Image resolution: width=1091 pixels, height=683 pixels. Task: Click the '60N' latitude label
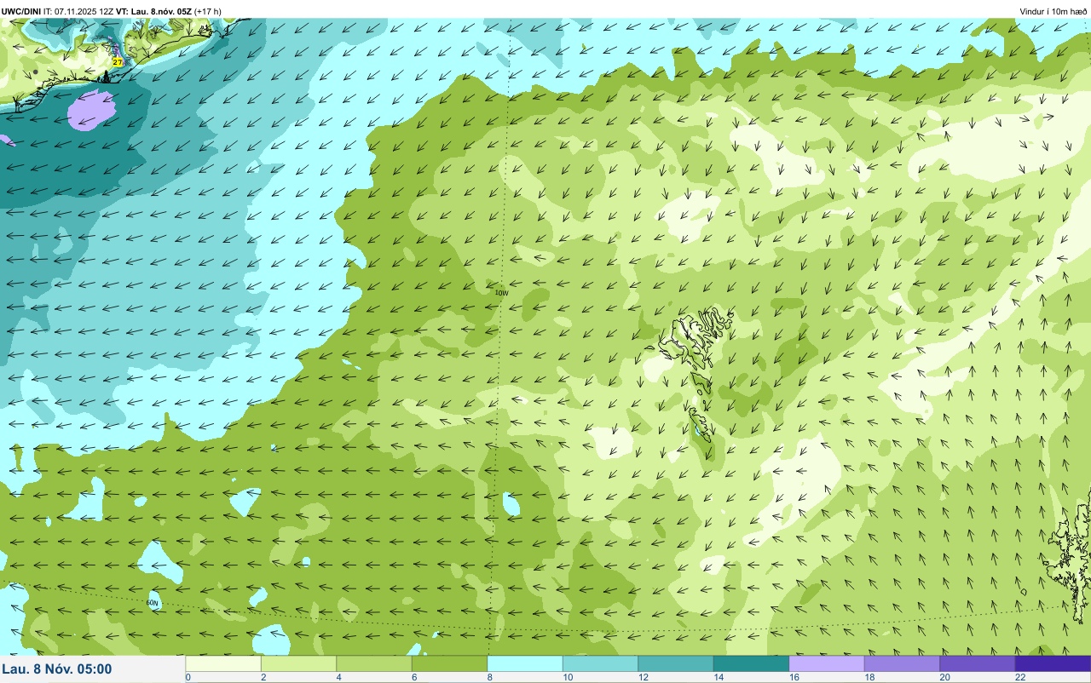153,603
